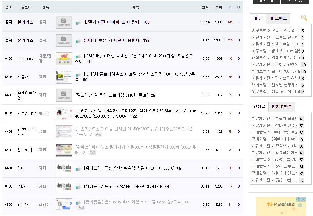
Task: Open the 핫딜게시판 아이피 표시 안내 notice
Action: pyautogui.click(x=114, y=22)
